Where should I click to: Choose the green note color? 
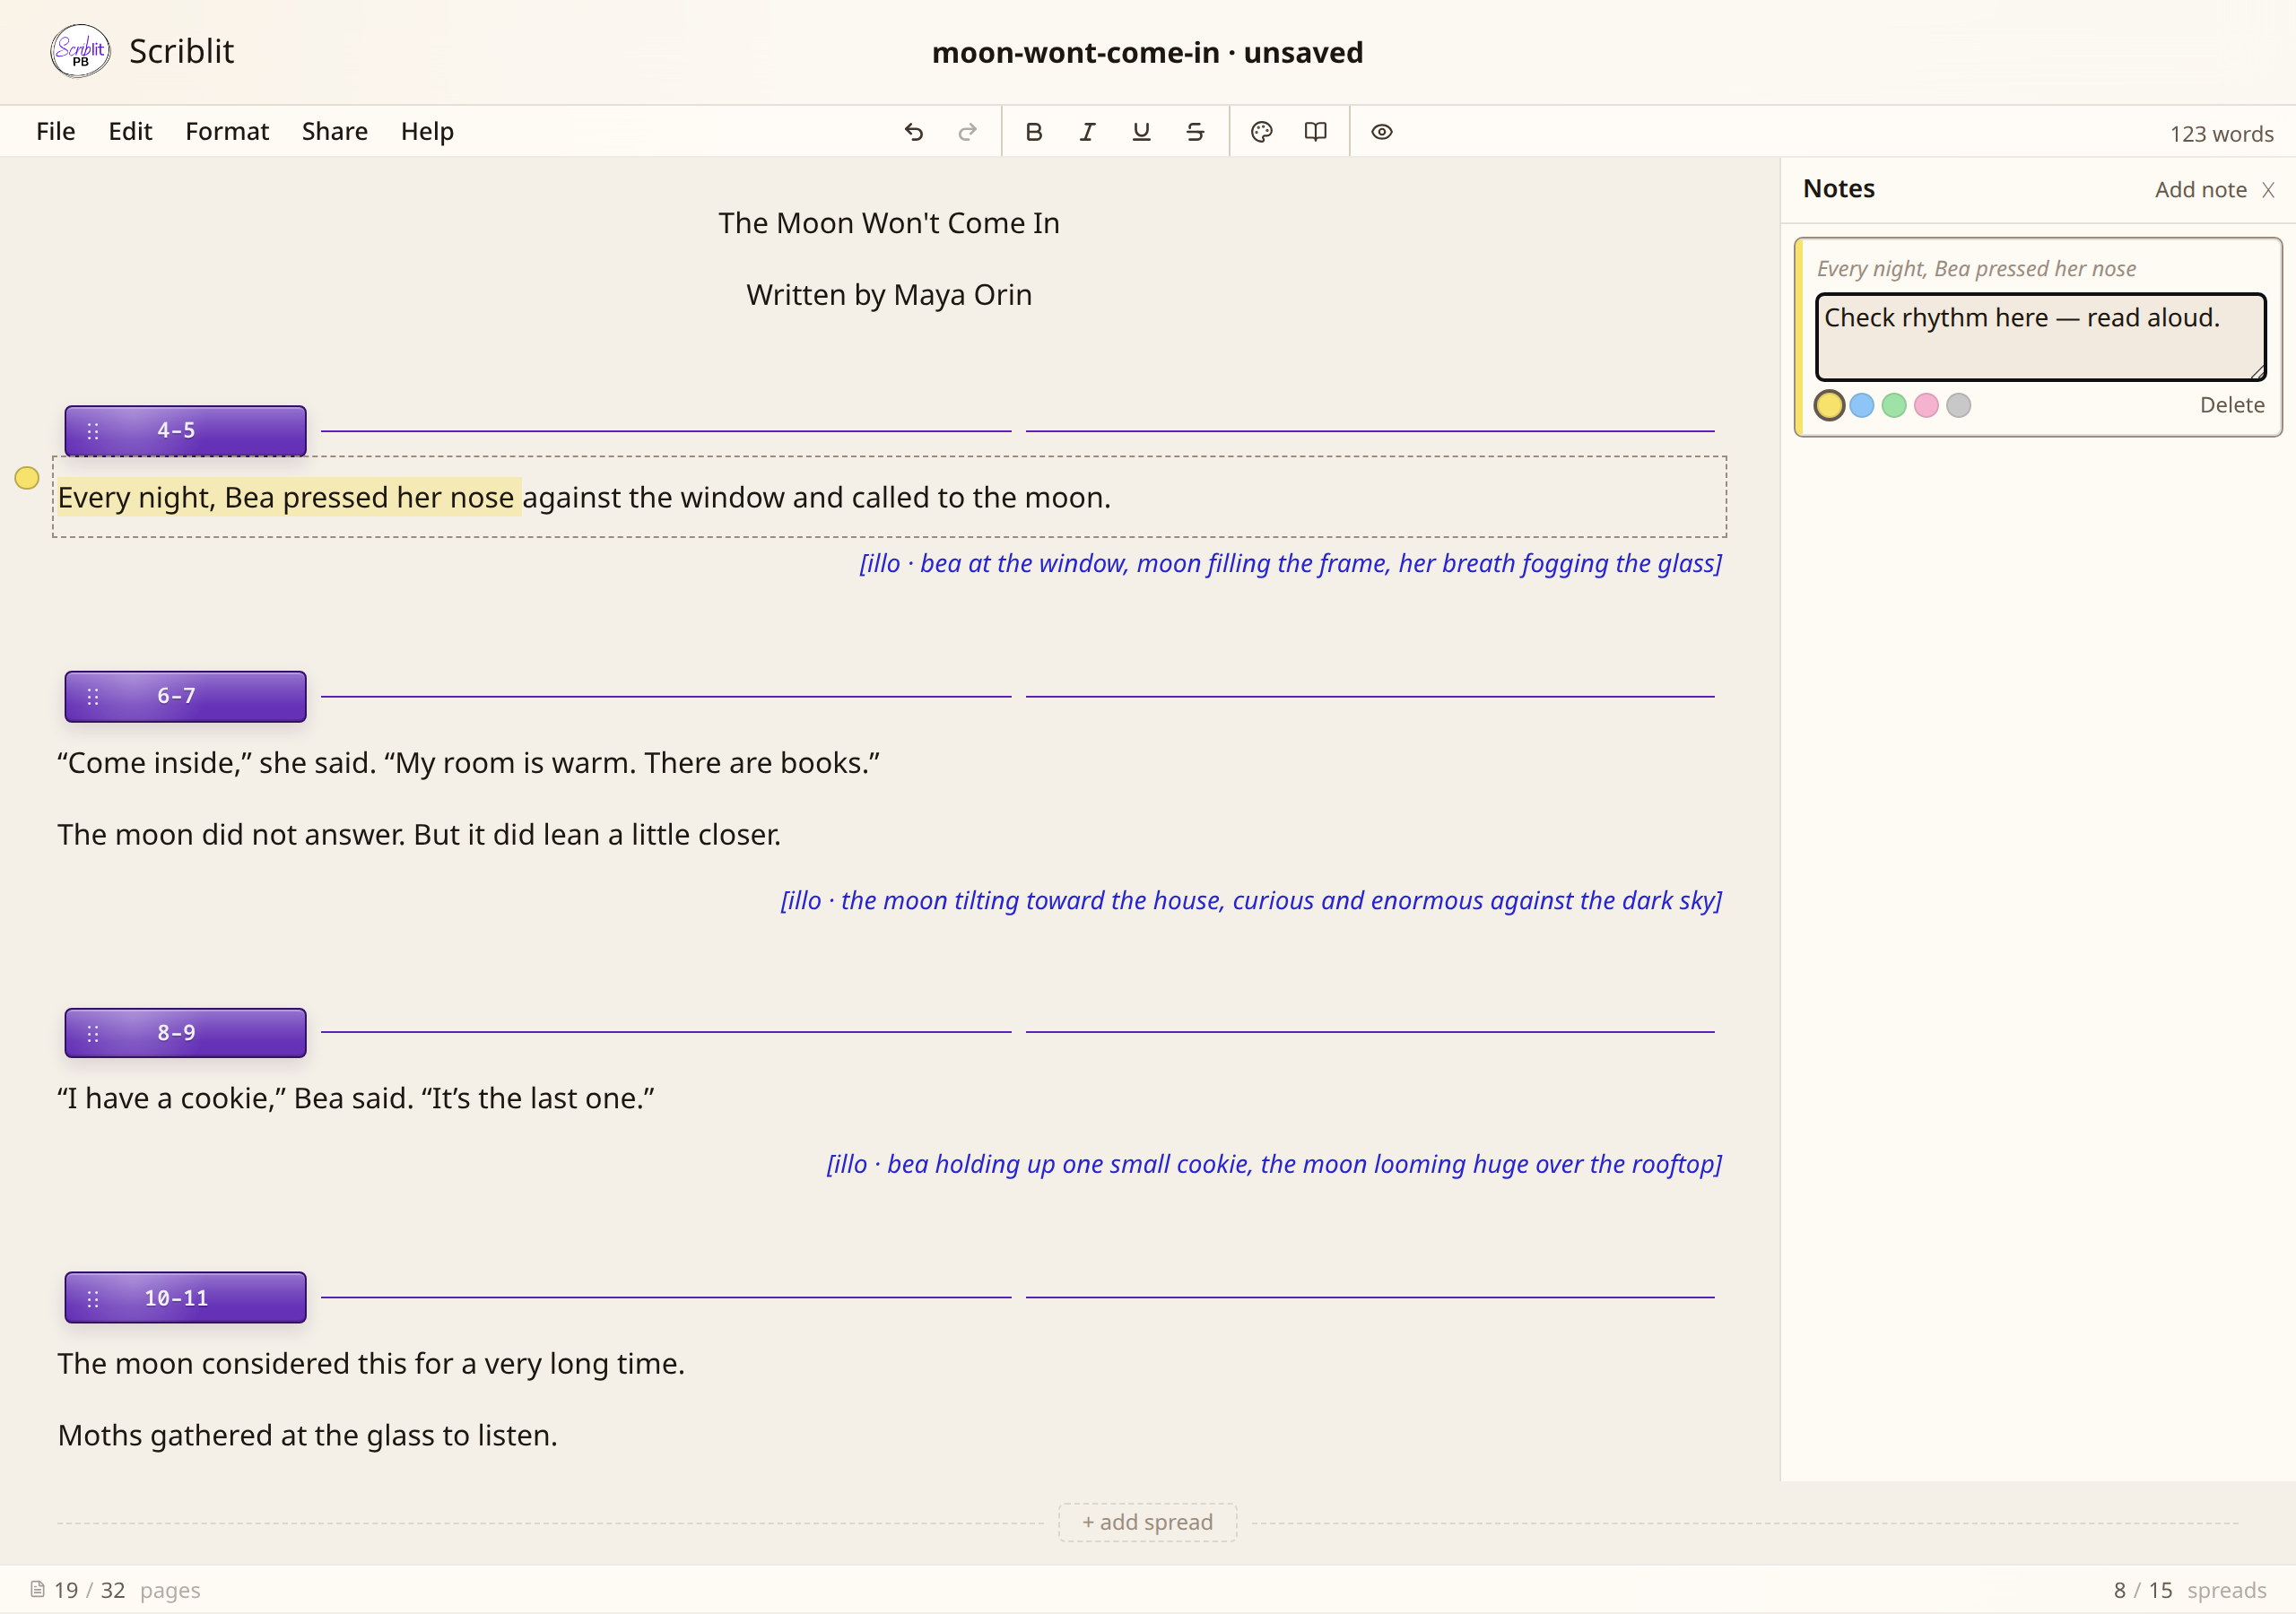click(x=1894, y=405)
